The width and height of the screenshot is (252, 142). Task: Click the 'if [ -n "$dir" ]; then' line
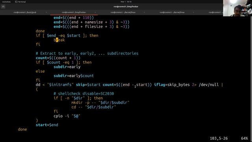78,98
